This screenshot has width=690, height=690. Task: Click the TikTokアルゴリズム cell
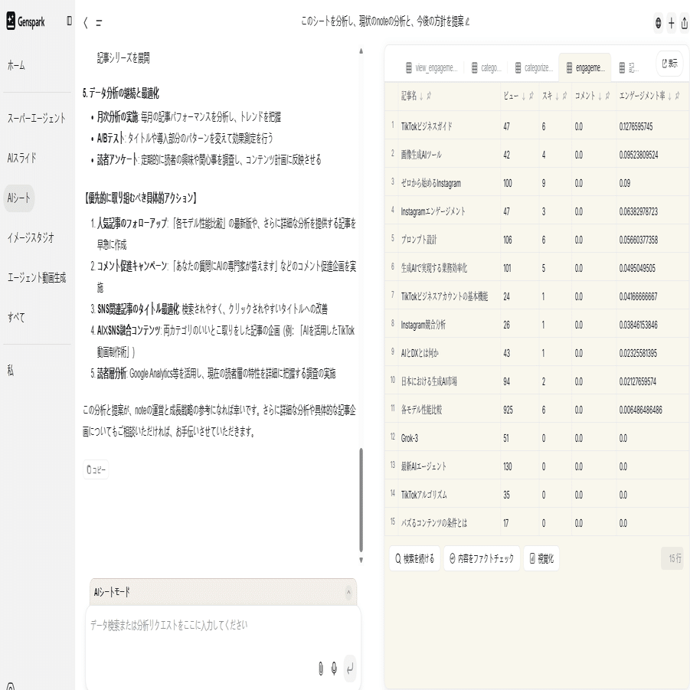coord(449,495)
